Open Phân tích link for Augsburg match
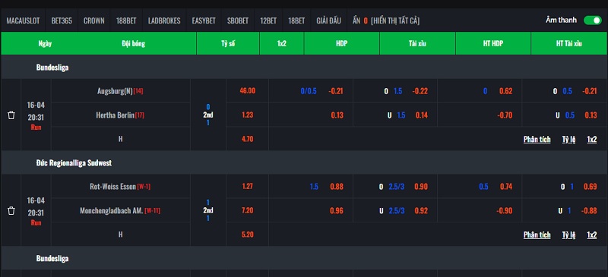 [537, 139]
